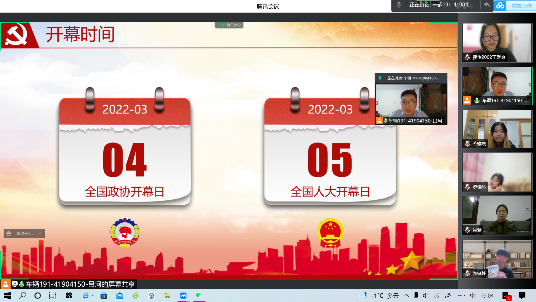
Task: Switch to WeChat in the taskbar
Action: (199, 296)
